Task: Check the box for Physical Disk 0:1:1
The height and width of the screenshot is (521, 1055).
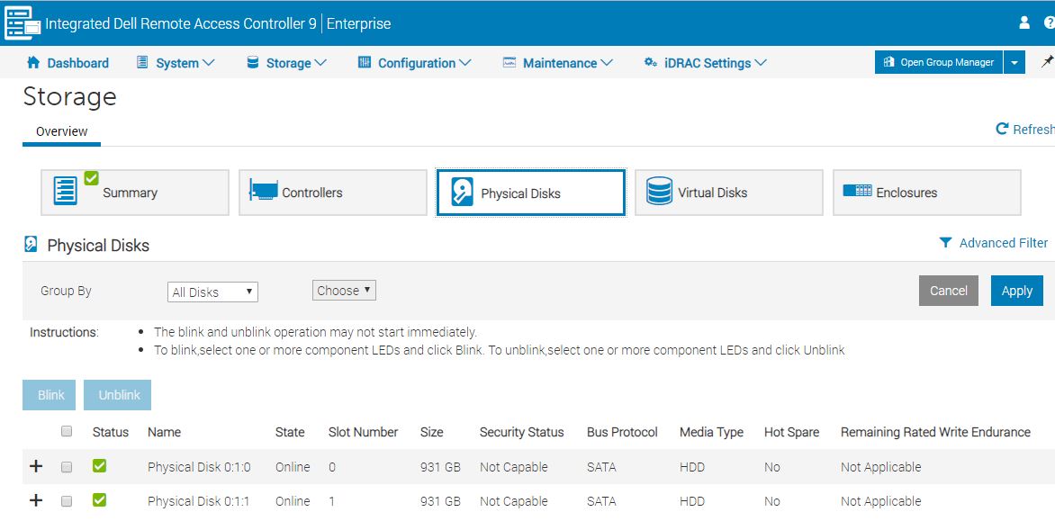Action: pos(67,501)
